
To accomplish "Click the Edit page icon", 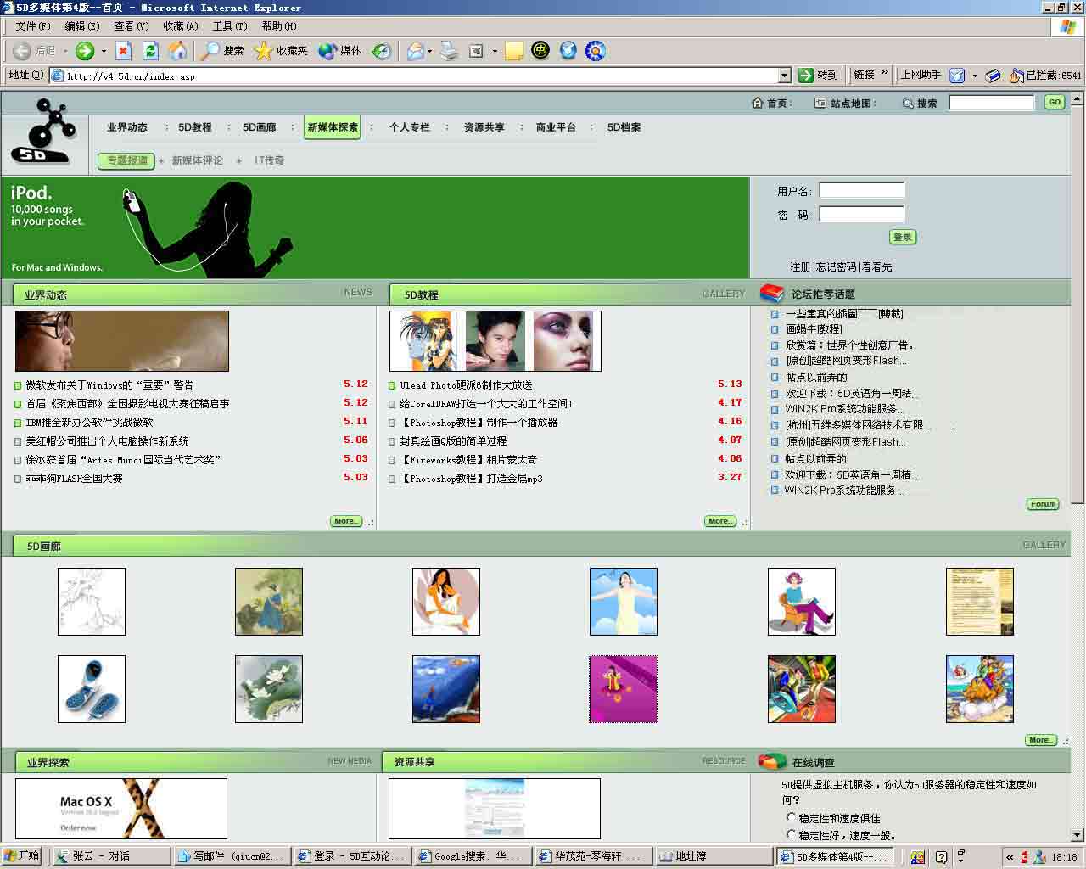I will [x=477, y=51].
